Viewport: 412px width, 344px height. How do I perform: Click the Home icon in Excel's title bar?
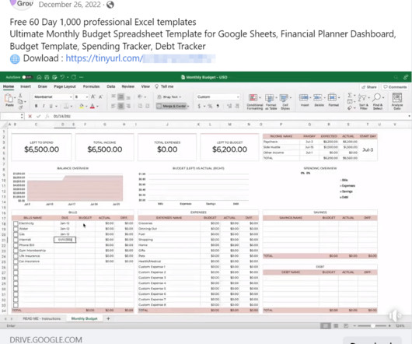39,77
